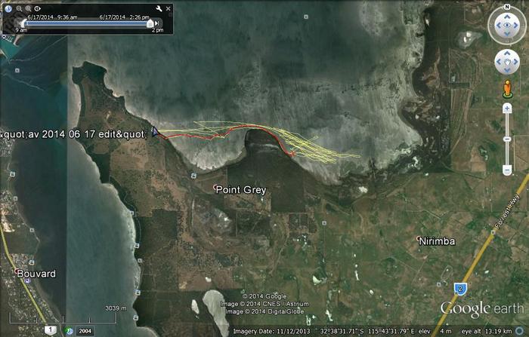Open time slider options wrench
The width and height of the screenshot is (529, 337).
pos(158,8)
